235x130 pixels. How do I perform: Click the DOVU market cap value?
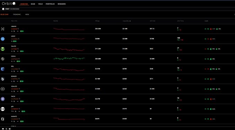[x=98, y=59]
